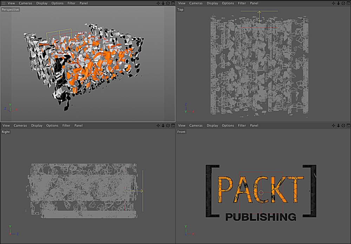Click the axis gizmo in Front viewport
Viewport: 351px width, 244px height.
[x=189, y=231]
